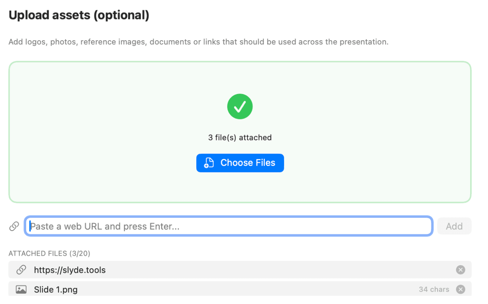Image resolution: width=488 pixels, height=304 pixels.
Task: Click the 34 chars label
Action: [x=434, y=289]
